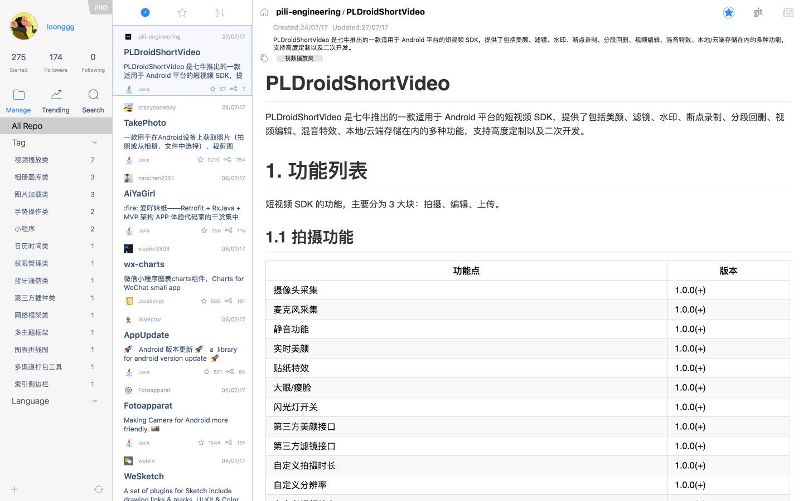Image resolution: width=803 pixels, height=501 pixels.
Task: Click nanchen2251 owner avatar
Action: [128, 178]
